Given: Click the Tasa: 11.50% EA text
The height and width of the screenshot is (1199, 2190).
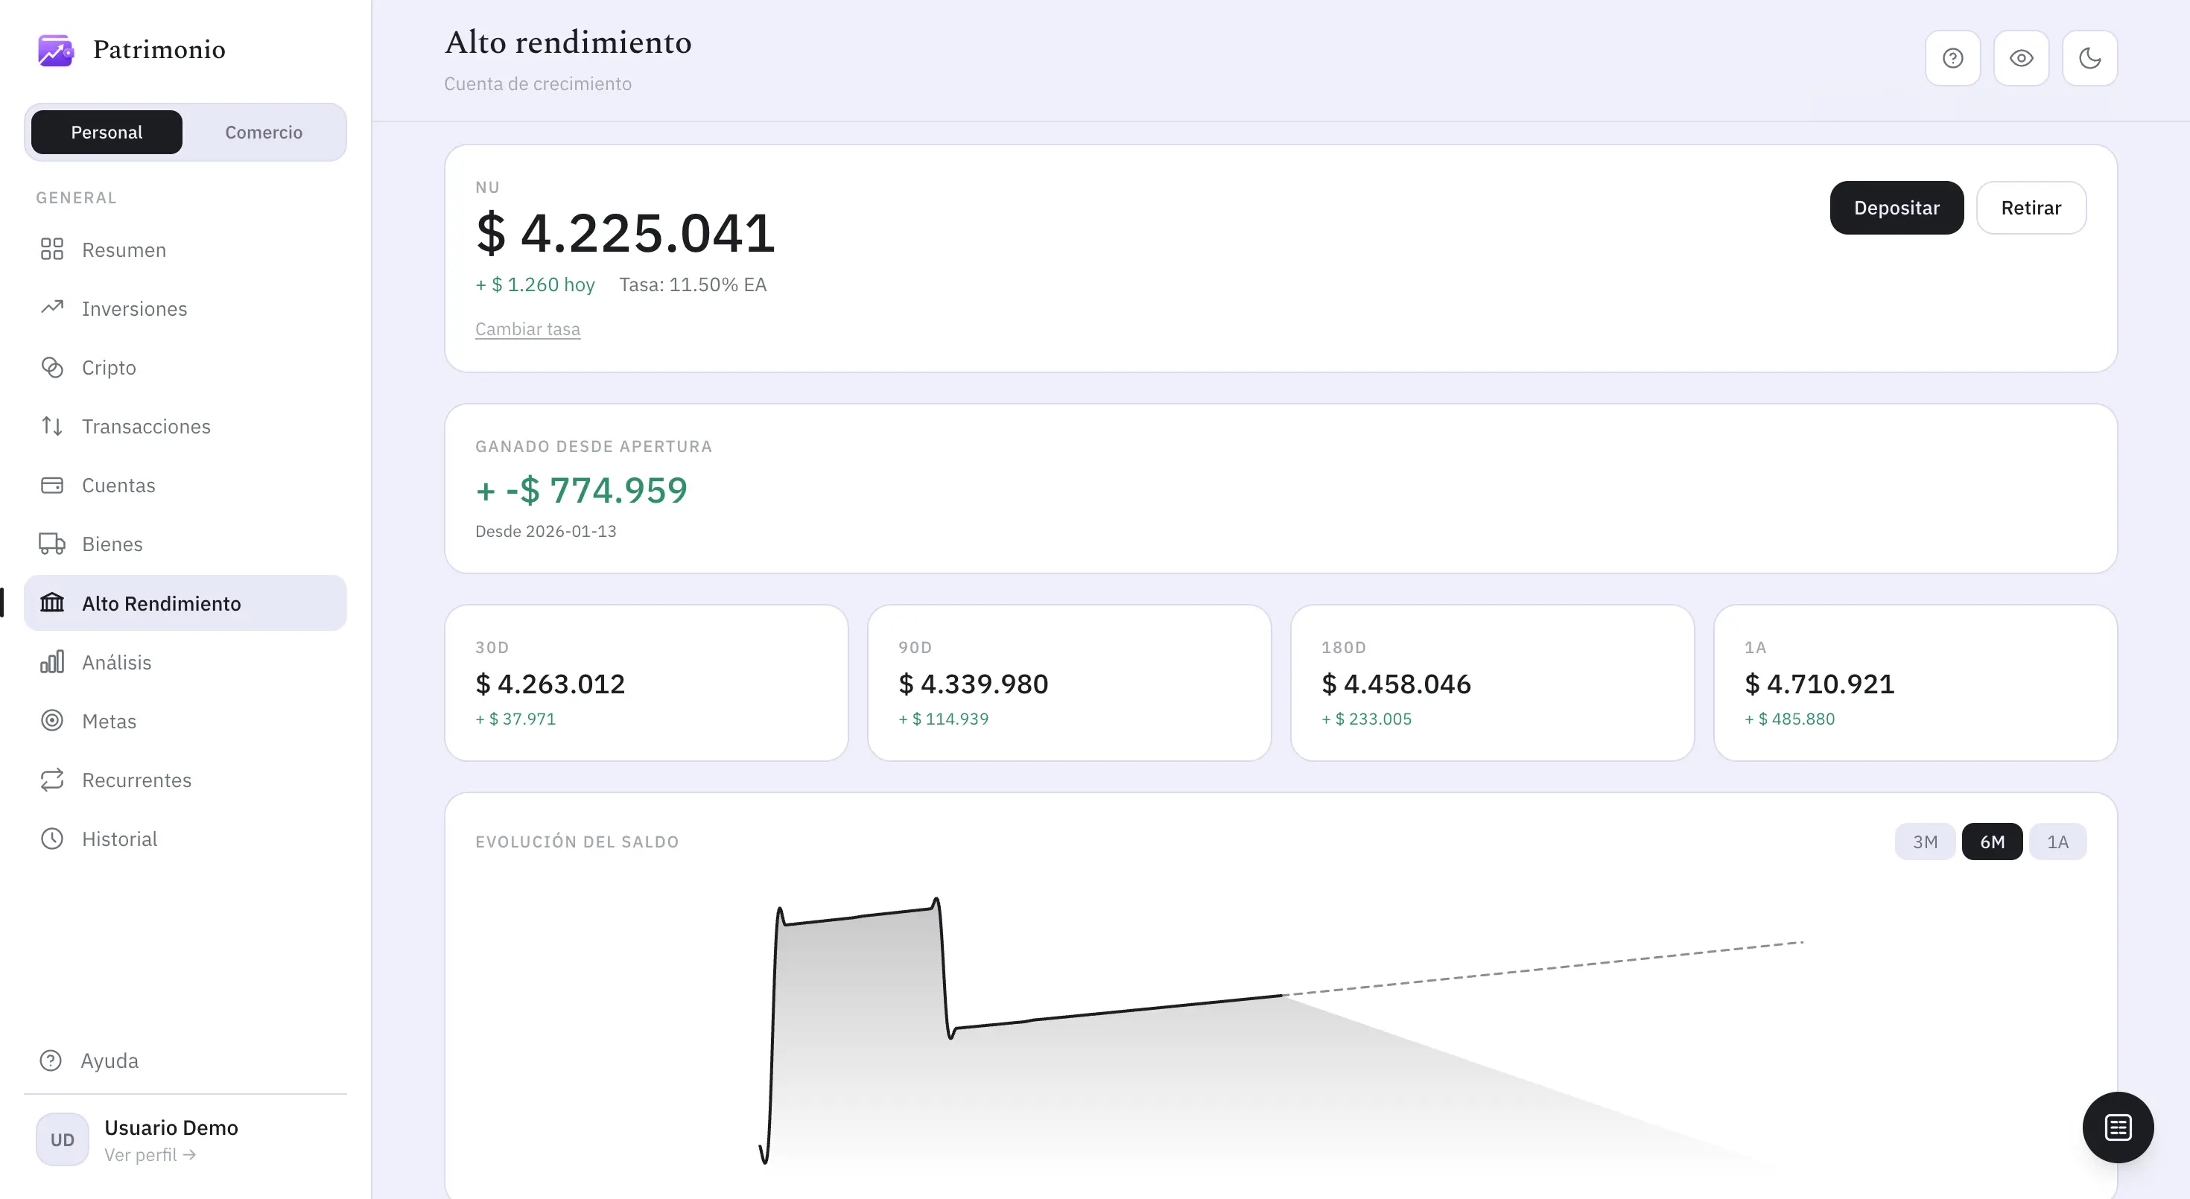Looking at the screenshot, I should click(x=693, y=284).
